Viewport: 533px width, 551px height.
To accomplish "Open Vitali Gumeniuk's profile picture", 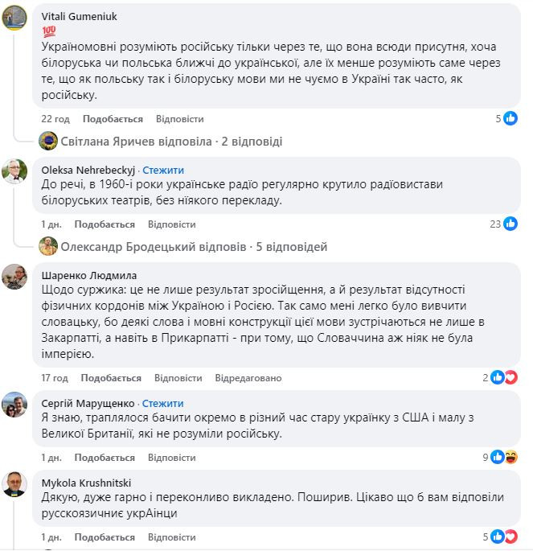I will tap(14, 18).
